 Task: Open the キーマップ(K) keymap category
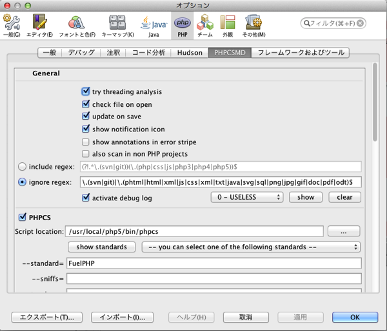click(x=118, y=26)
